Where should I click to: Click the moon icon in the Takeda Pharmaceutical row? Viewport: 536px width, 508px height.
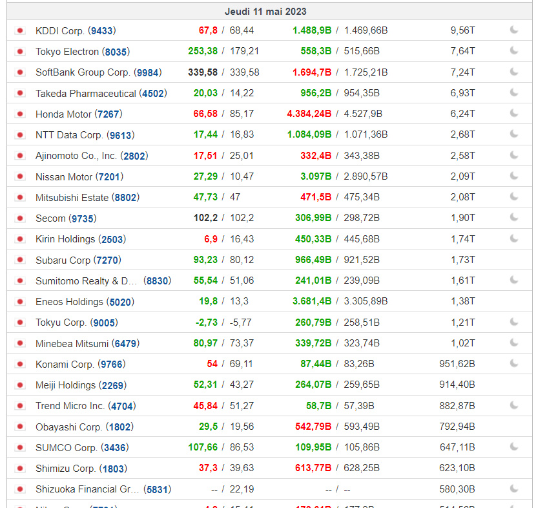coord(514,92)
